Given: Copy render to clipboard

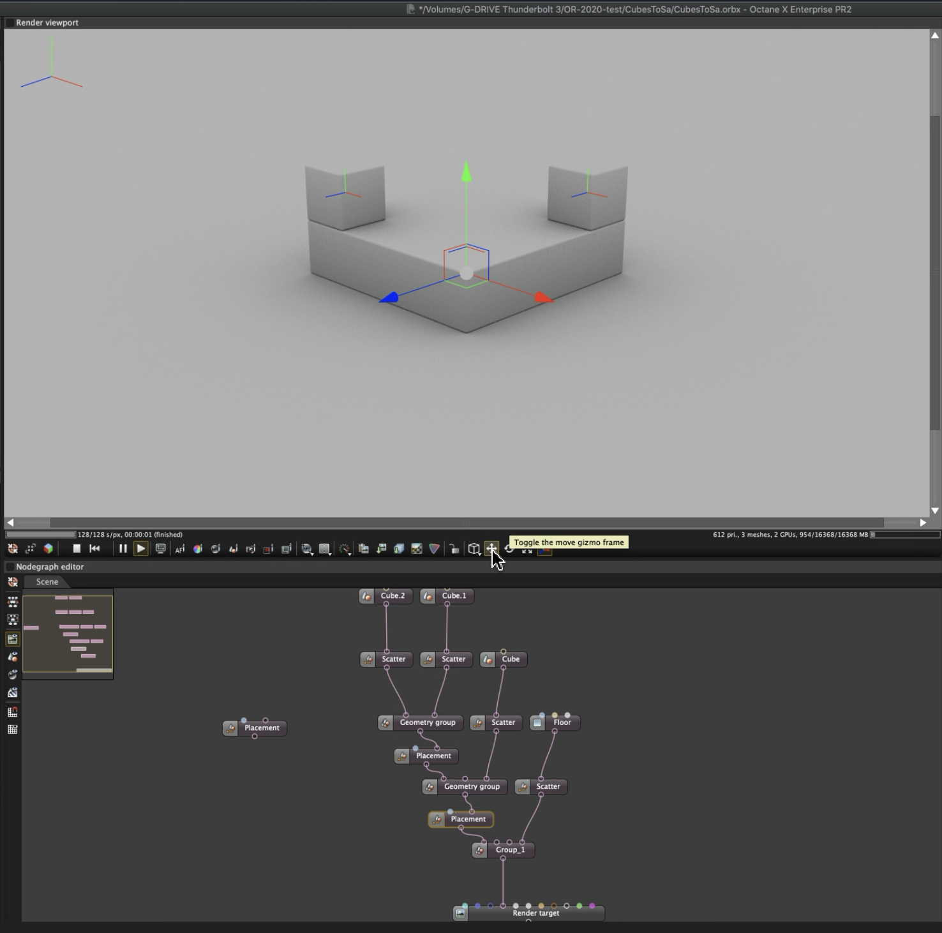Looking at the screenshot, I should click(364, 549).
